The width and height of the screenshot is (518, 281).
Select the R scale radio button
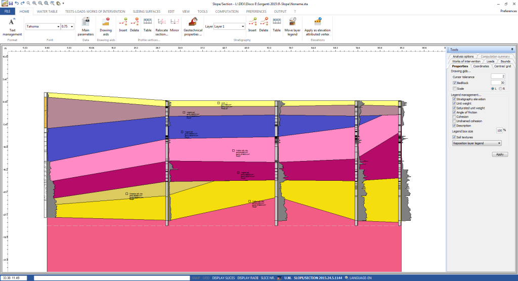point(501,89)
